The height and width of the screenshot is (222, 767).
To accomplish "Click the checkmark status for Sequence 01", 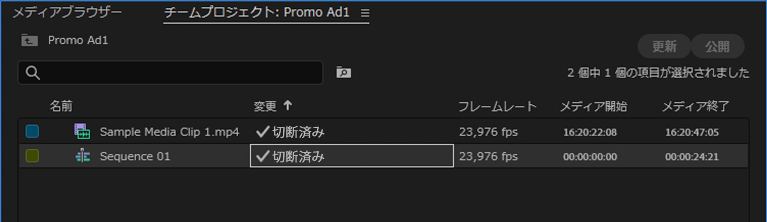I will [263, 156].
